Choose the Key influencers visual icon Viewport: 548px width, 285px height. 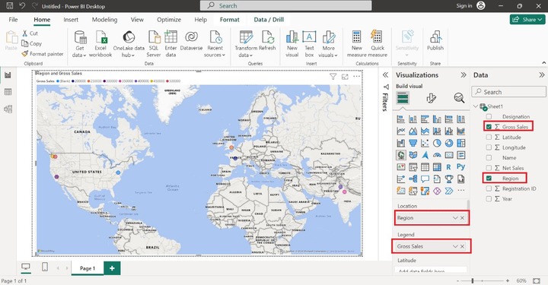pos(401,179)
